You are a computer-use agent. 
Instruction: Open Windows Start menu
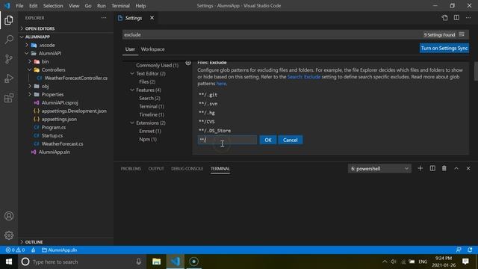pos(9,262)
